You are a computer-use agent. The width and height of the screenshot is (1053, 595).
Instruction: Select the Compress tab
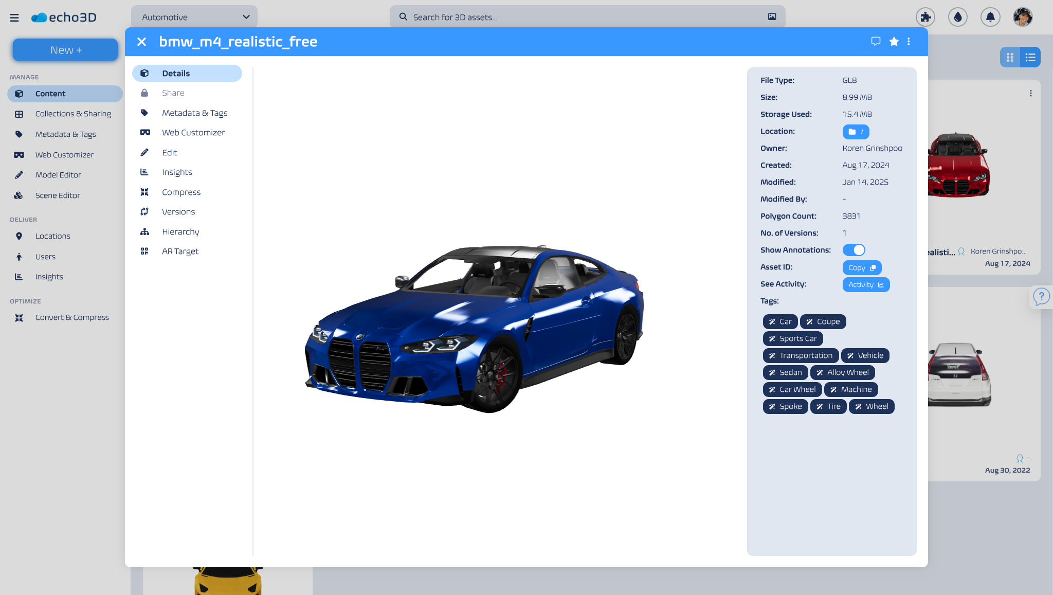point(187,192)
